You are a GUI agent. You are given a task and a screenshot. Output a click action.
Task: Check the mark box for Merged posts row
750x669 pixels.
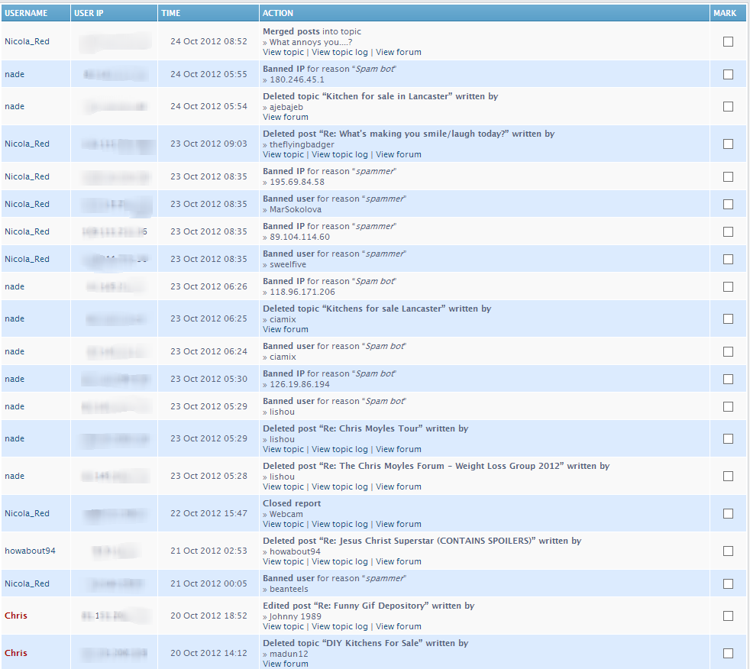tap(728, 42)
